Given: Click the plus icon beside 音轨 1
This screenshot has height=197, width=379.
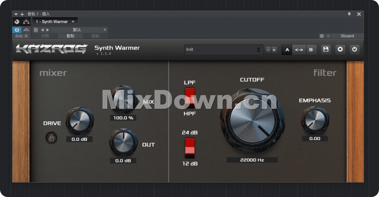Looking at the screenshot, I should point(22,14).
